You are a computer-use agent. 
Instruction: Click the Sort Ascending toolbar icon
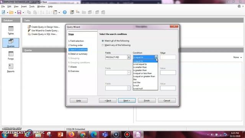point(42,12)
